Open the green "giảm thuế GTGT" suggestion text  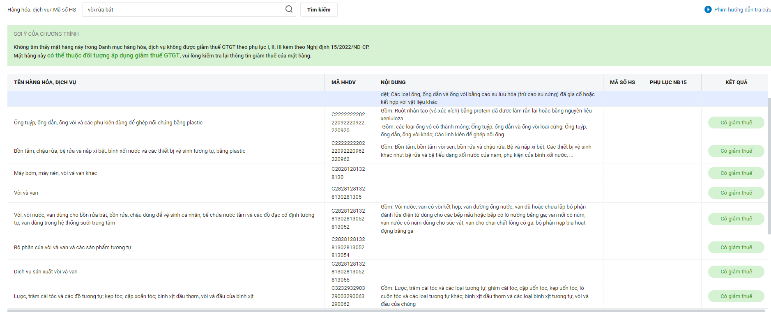point(113,55)
